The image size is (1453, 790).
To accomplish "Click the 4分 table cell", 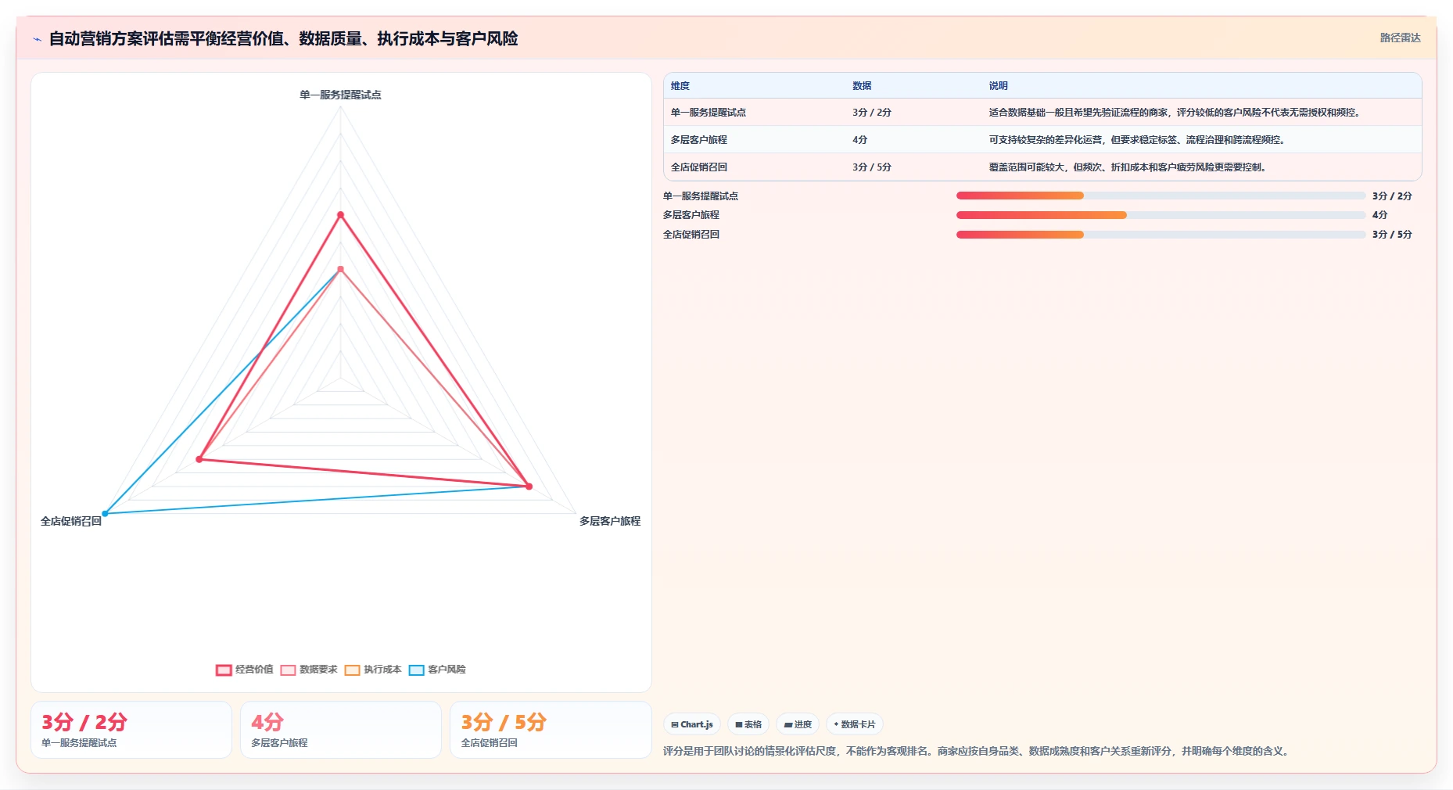I will point(860,140).
